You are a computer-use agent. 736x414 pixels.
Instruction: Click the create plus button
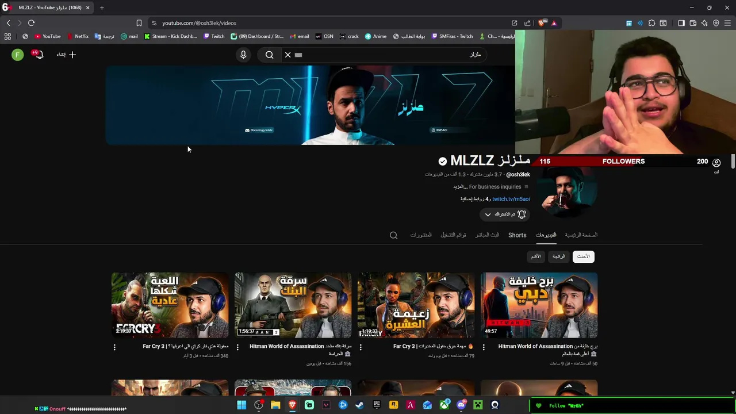click(67, 55)
